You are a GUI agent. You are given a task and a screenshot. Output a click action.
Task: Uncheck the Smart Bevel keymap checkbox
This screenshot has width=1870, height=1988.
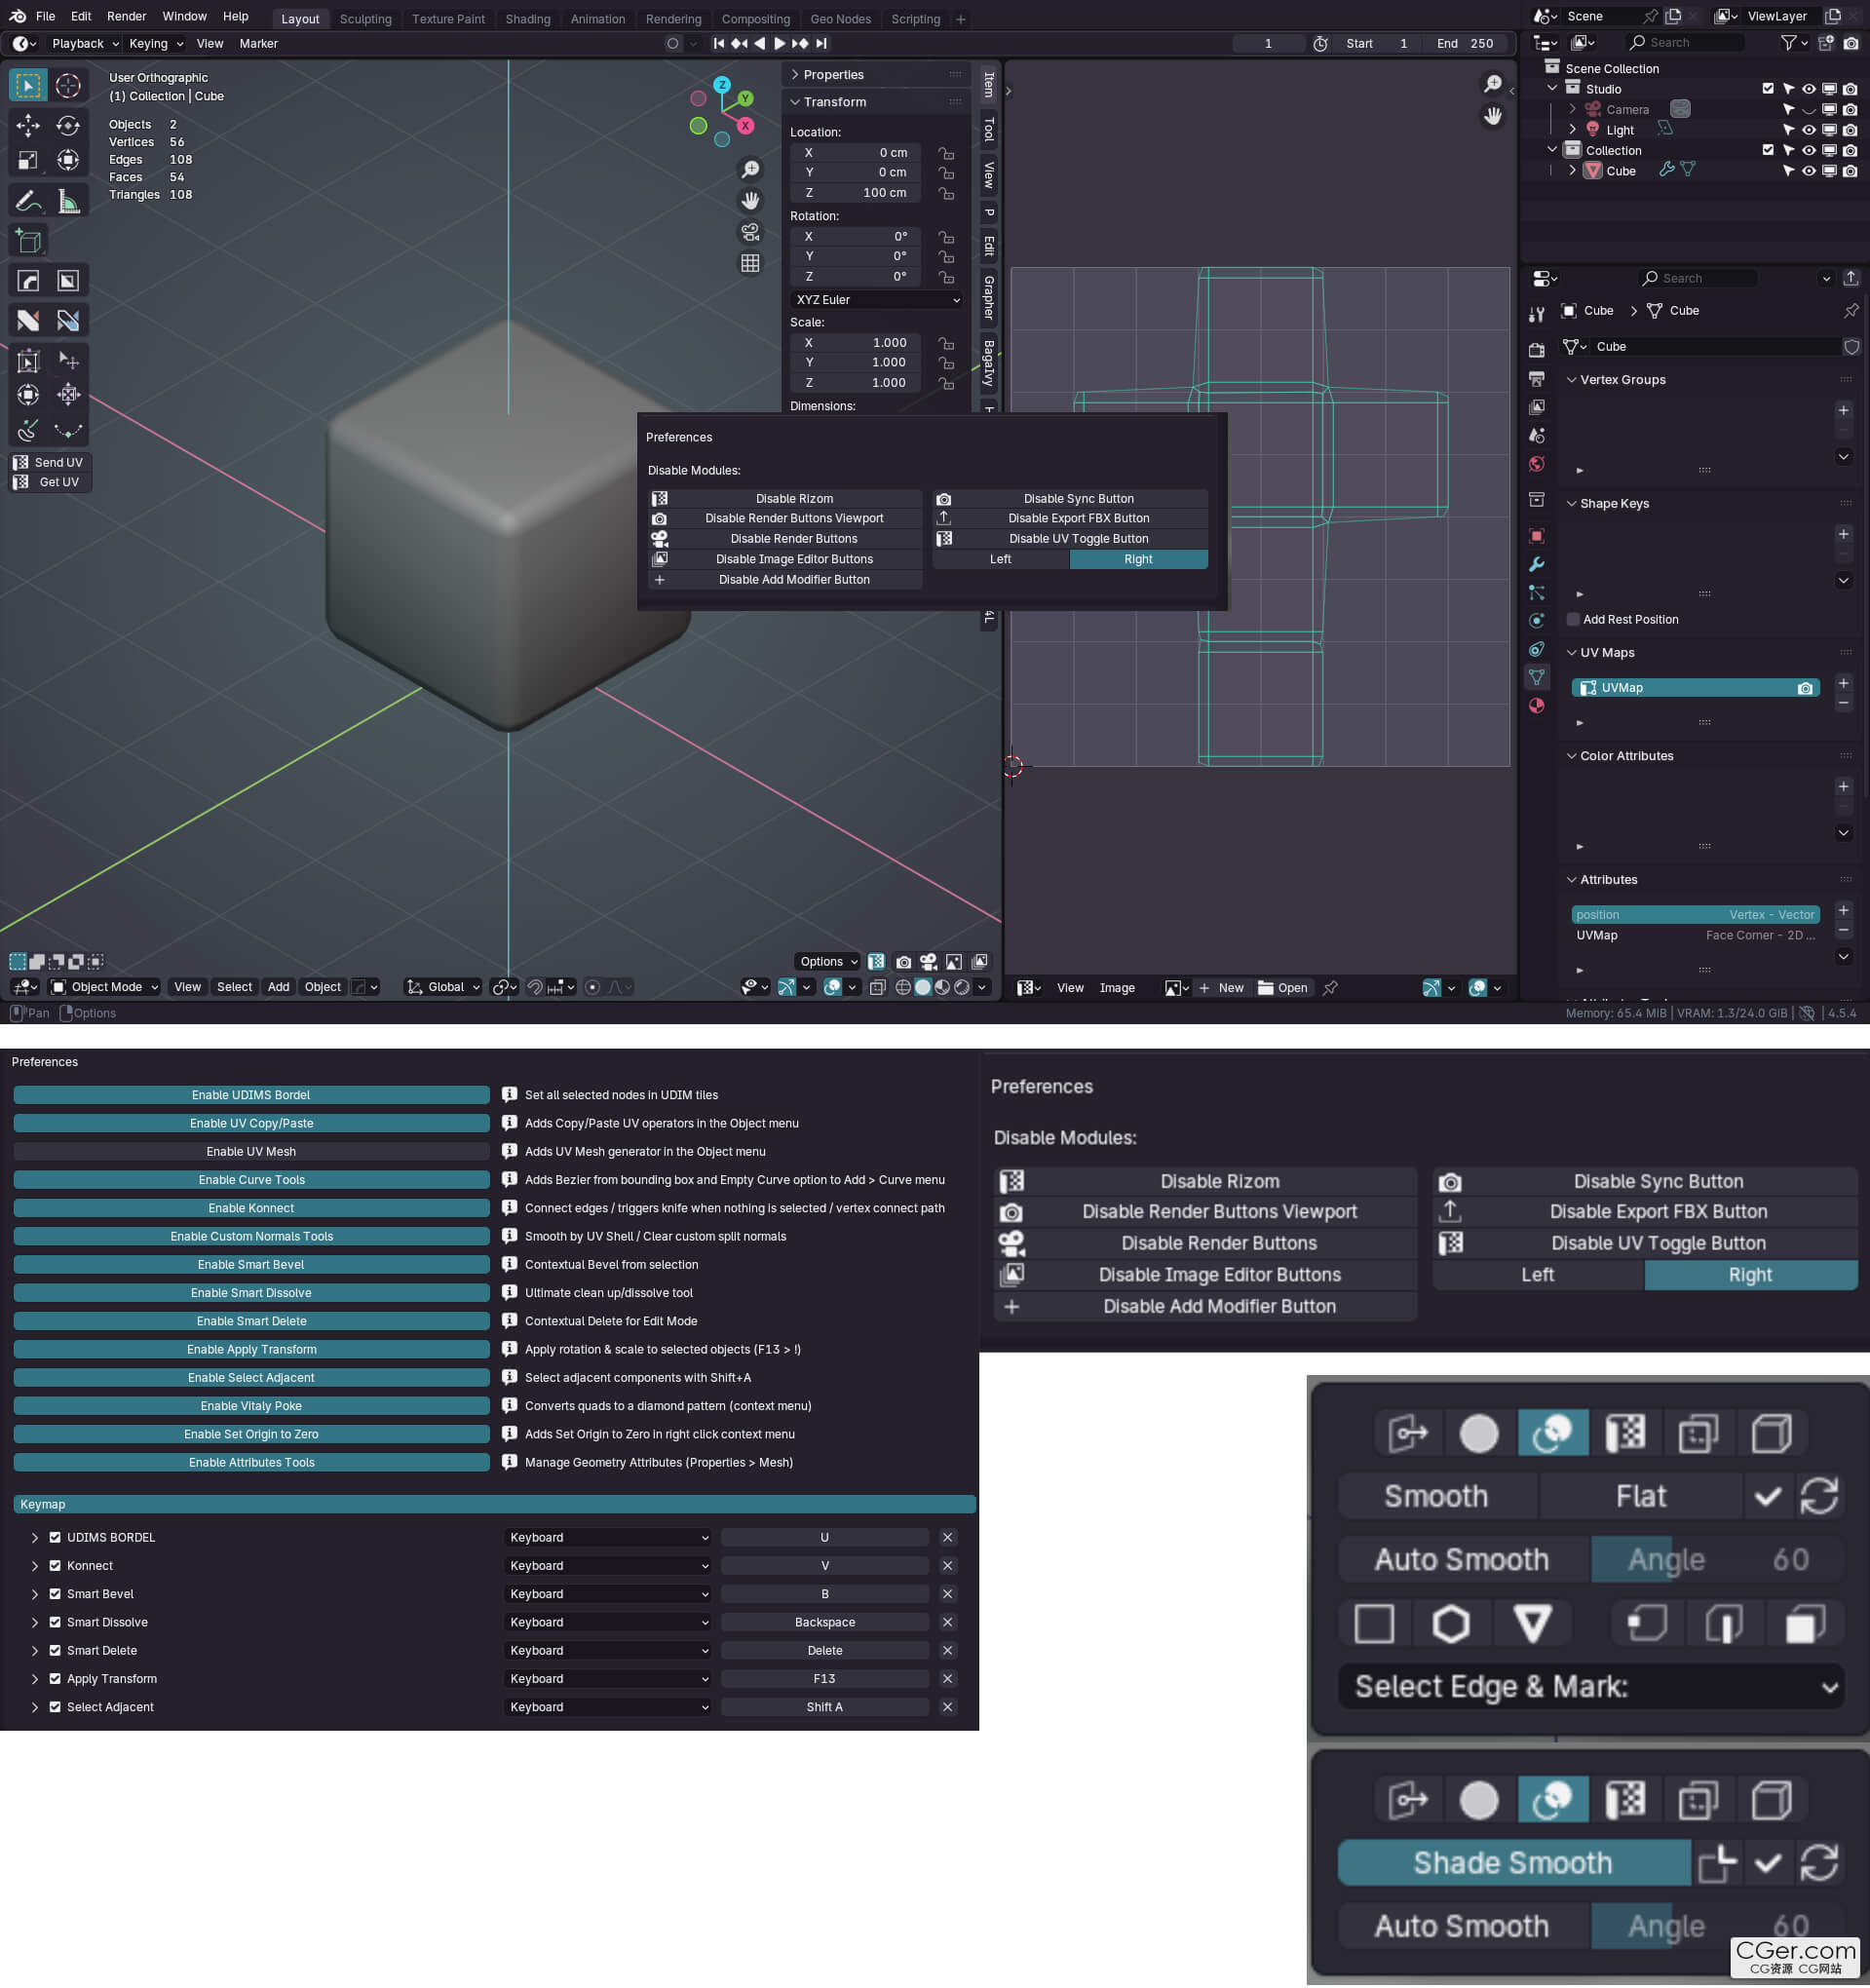(55, 1594)
